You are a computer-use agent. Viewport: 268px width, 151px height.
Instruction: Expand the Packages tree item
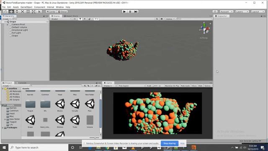[x=3, y=128]
